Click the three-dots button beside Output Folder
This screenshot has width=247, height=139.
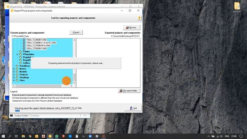pos(85,115)
